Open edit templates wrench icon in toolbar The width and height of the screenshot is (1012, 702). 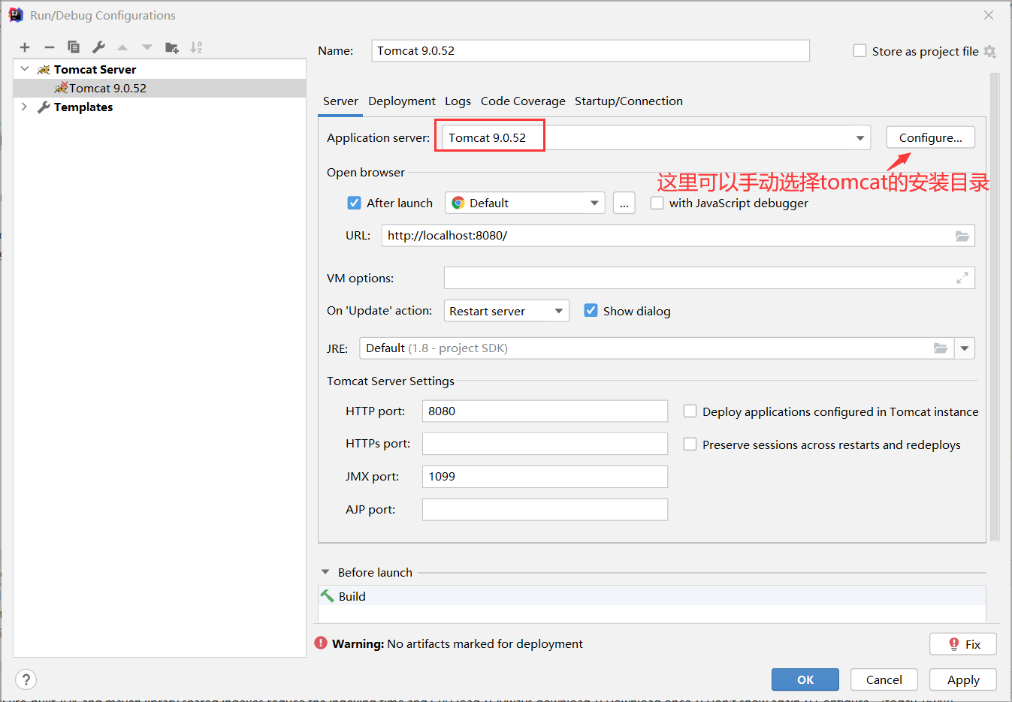click(x=98, y=47)
